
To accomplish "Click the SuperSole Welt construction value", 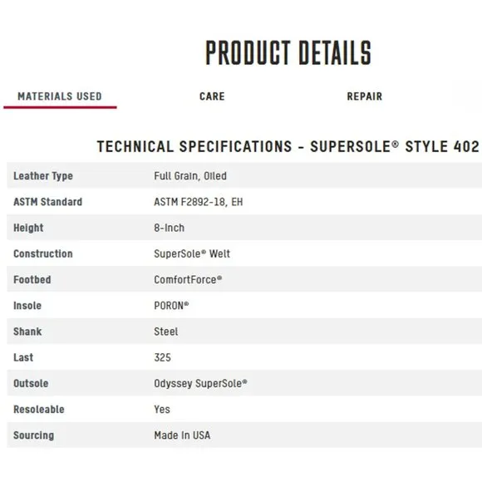I will click(192, 254).
